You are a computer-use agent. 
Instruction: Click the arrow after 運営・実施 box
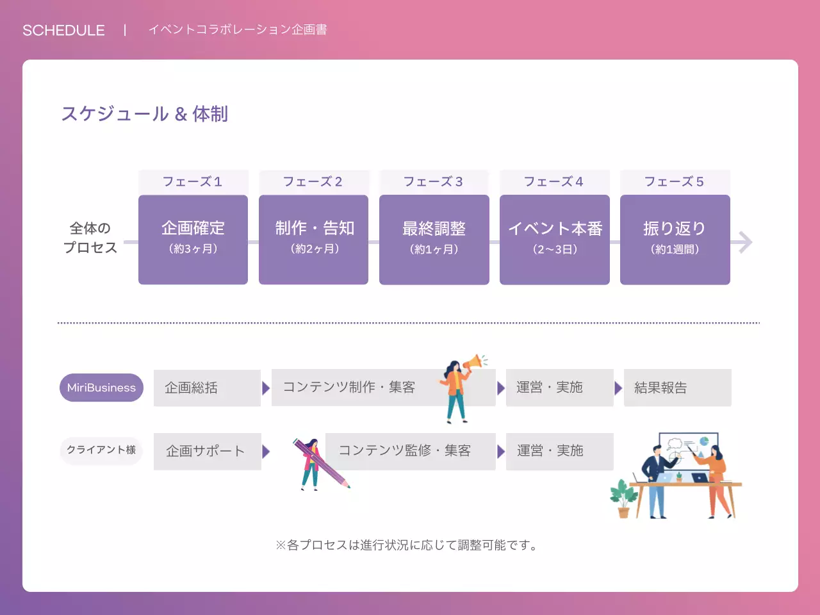click(x=618, y=388)
